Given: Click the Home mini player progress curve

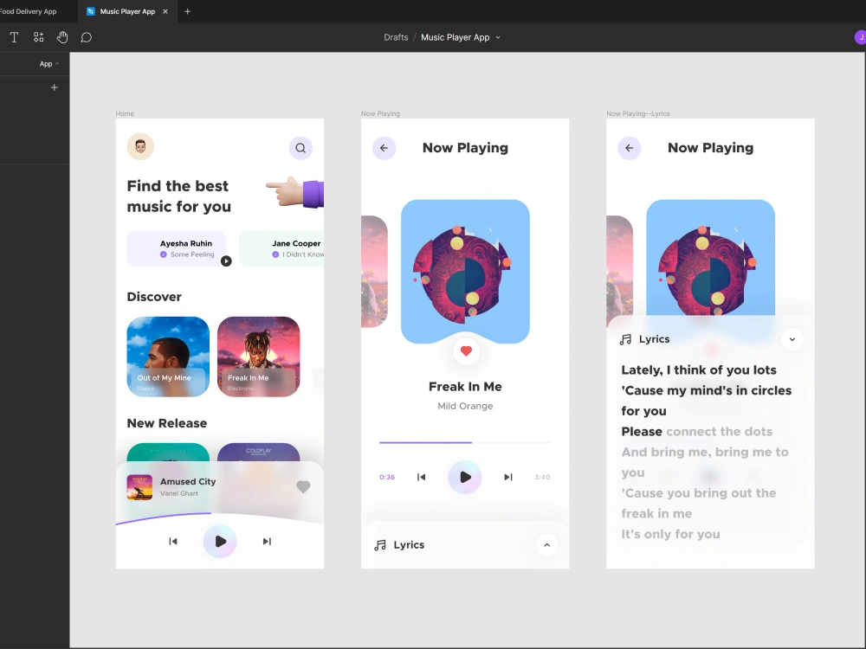Looking at the screenshot, I should tap(219, 517).
